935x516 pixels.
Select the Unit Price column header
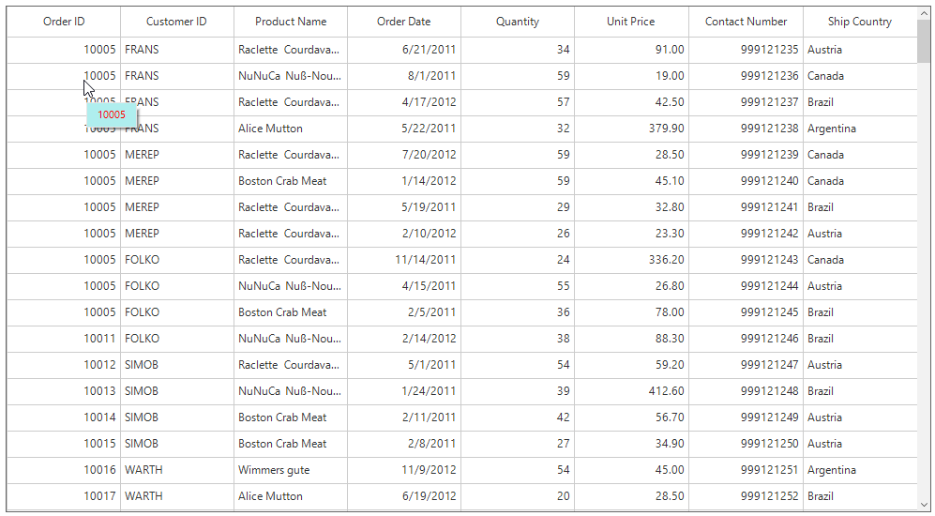(x=631, y=22)
